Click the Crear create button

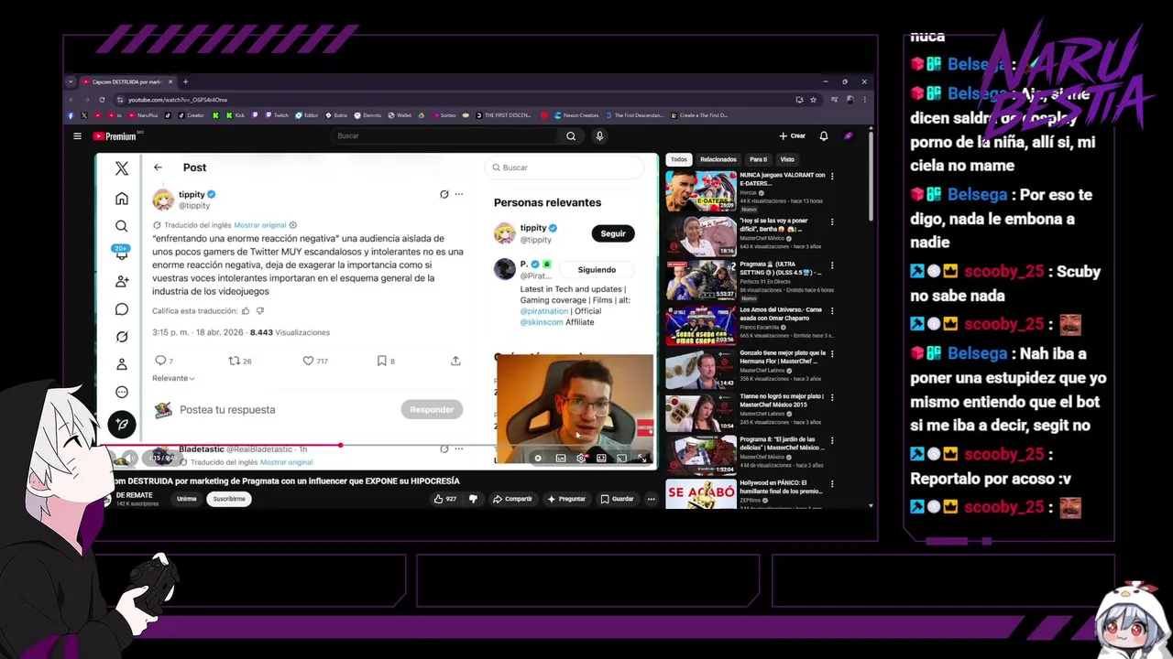click(x=793, y=136)
